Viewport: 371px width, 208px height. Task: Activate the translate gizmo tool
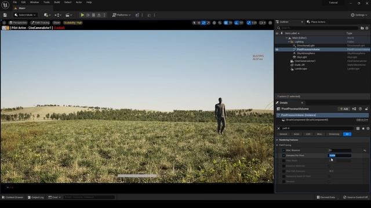199,23
